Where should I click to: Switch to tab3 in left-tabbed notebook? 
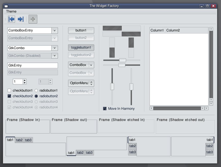click(132, 152)
